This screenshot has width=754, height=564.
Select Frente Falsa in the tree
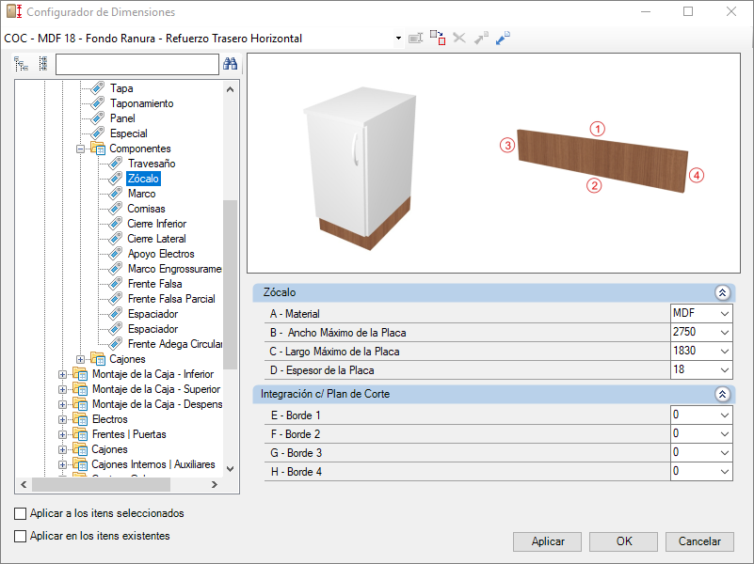pos(154,284)
